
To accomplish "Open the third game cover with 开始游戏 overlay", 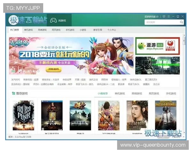I will [x=80, y=115].
